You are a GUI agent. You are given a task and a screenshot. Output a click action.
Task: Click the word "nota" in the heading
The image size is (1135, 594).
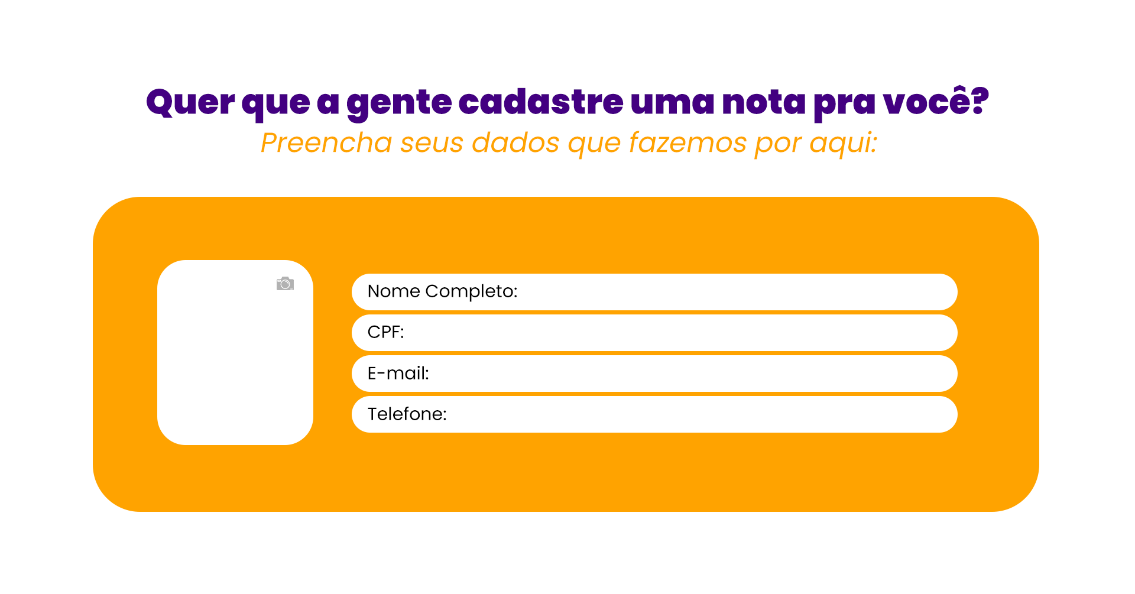(x=764, y=102)
